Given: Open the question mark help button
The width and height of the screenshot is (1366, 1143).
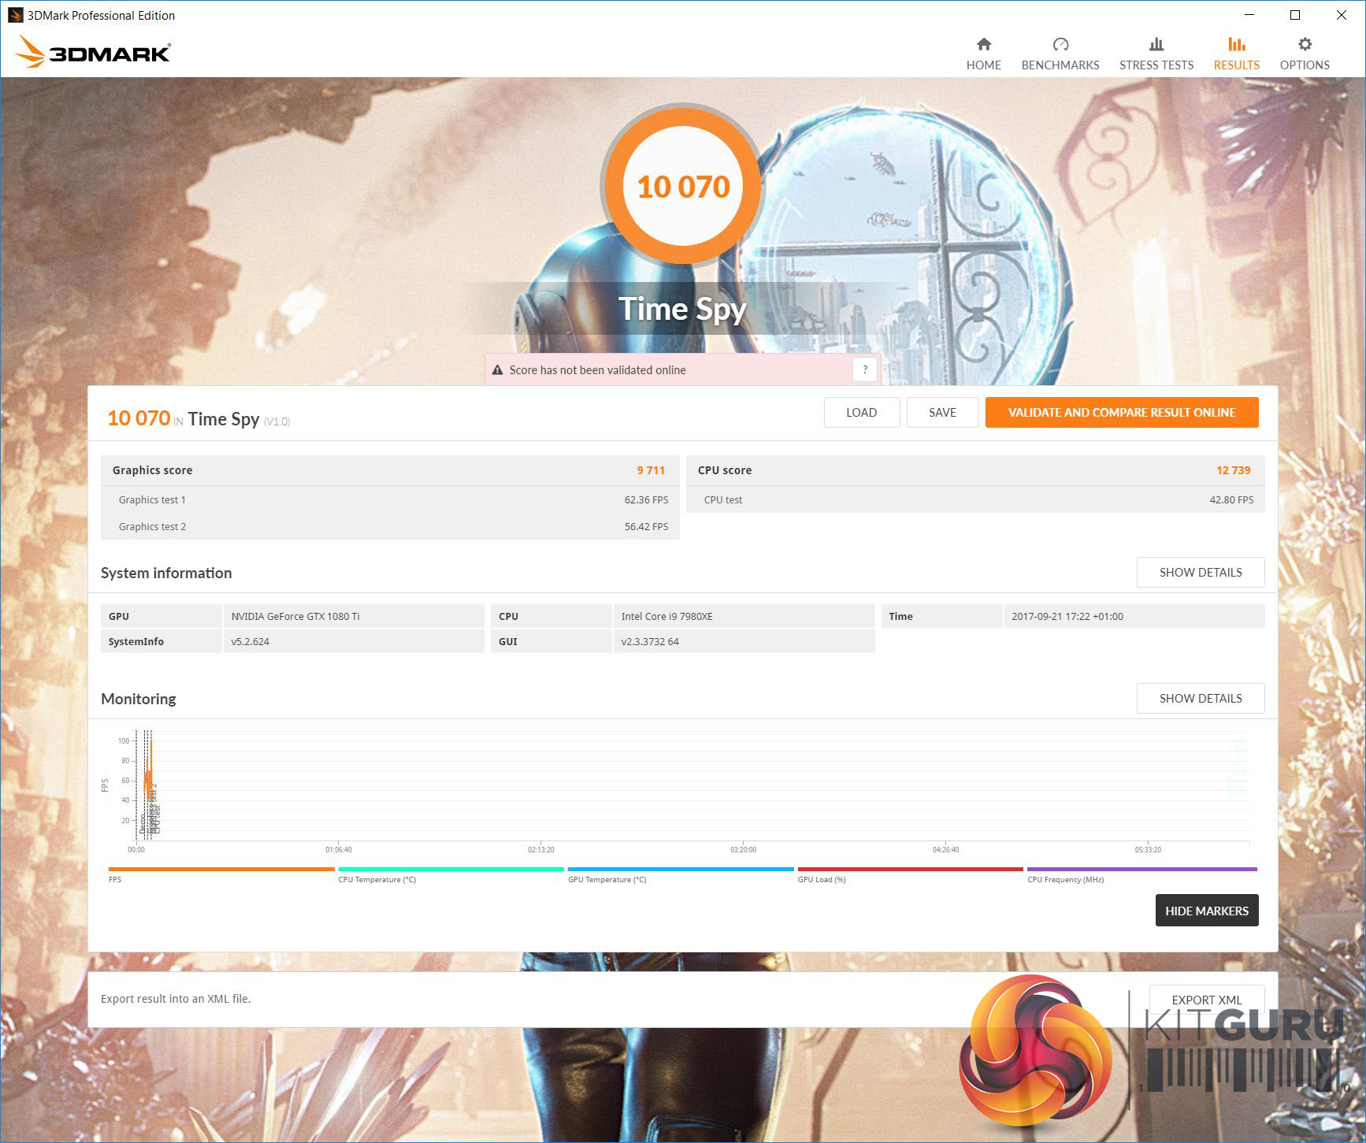Looking at the screenshot, I should (x=864, y=369).
